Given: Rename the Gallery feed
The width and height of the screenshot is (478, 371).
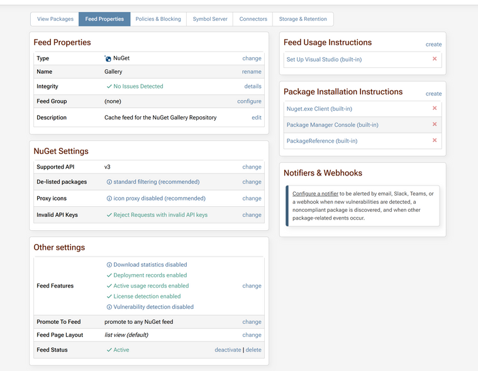Looking at the screenshot, I should 252,72.
